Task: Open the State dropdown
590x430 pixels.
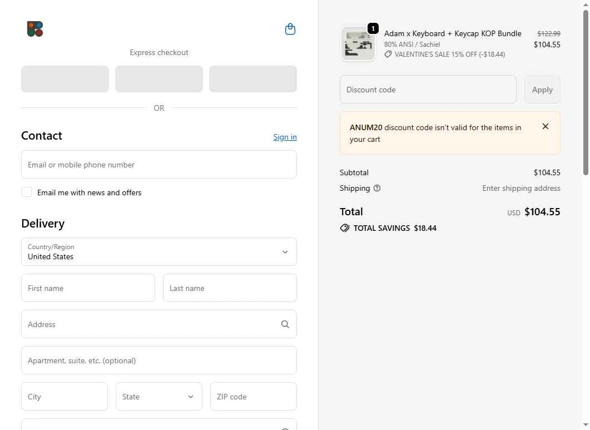Action: coord(159,397)
